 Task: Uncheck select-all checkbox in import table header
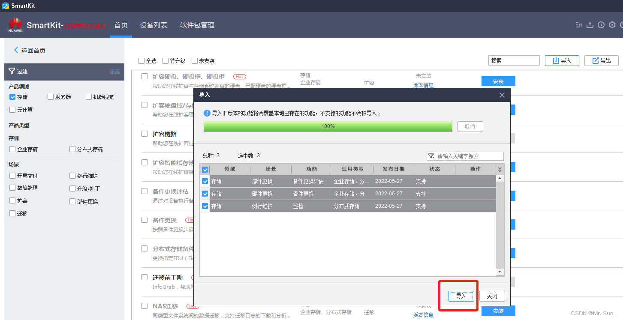click(x=205, y=169)
